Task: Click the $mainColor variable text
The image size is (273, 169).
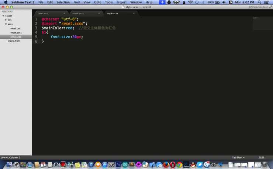Action: (x=53, y=28)
